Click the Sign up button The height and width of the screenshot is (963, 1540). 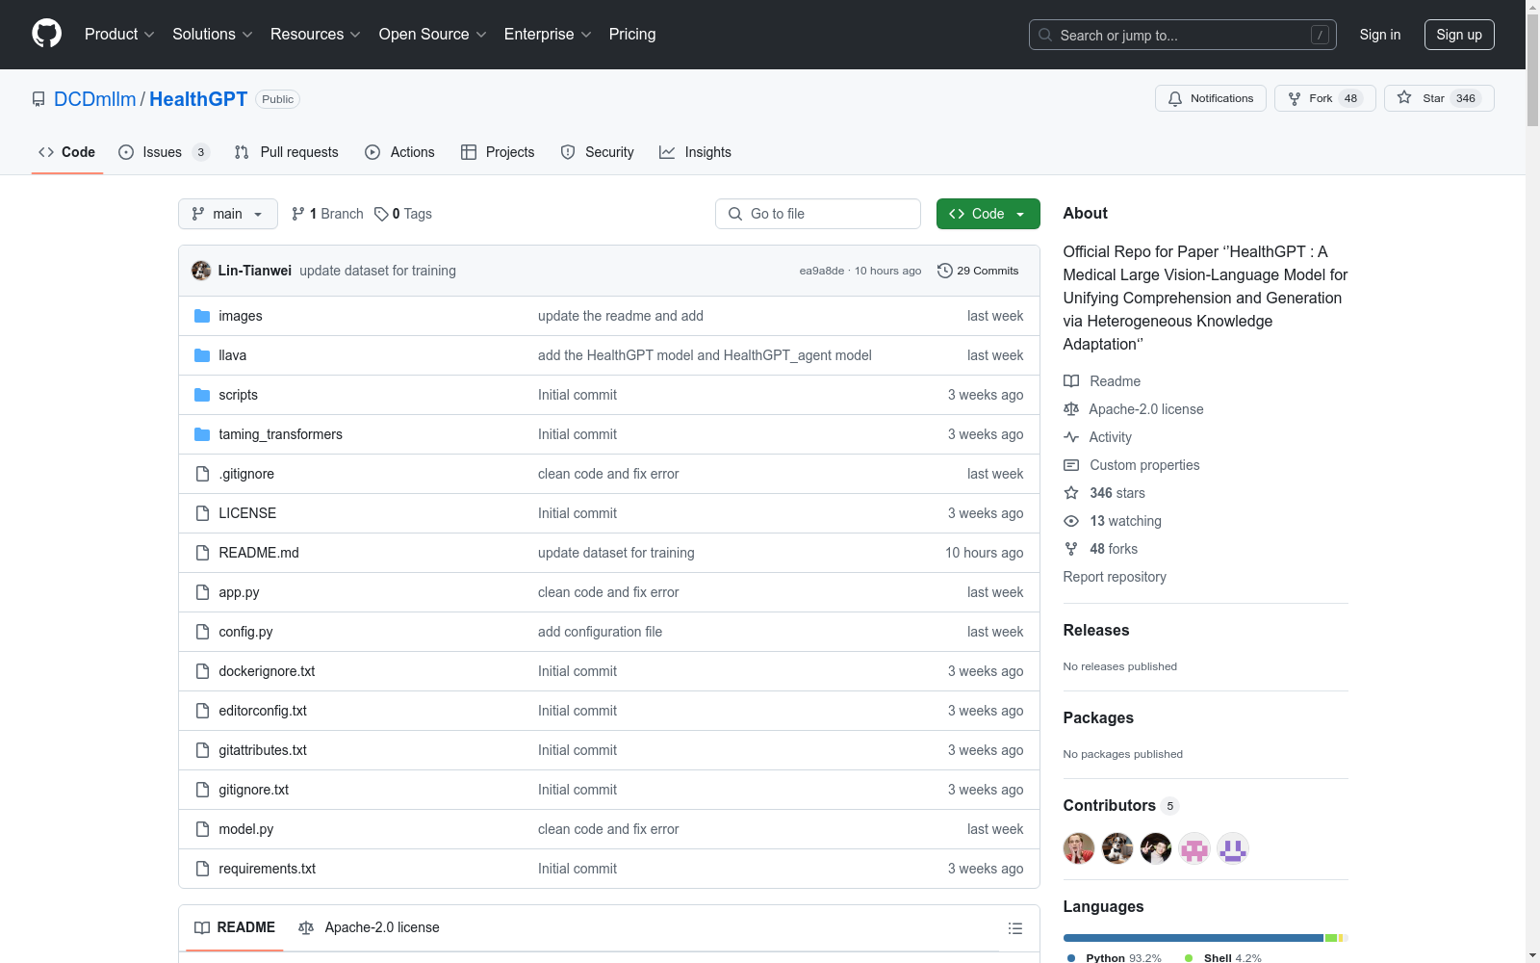click(1459, 35)
